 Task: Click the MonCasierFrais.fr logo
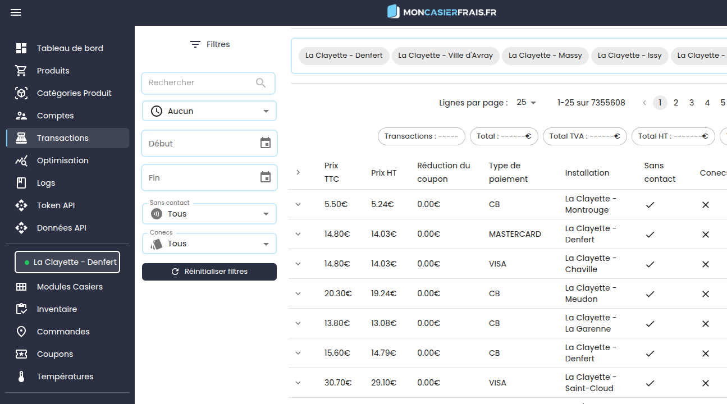point(442,12)
